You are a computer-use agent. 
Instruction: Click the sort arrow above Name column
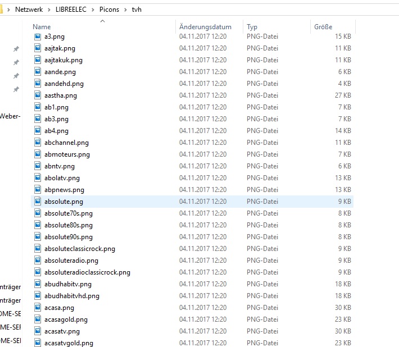click(102, 21)
